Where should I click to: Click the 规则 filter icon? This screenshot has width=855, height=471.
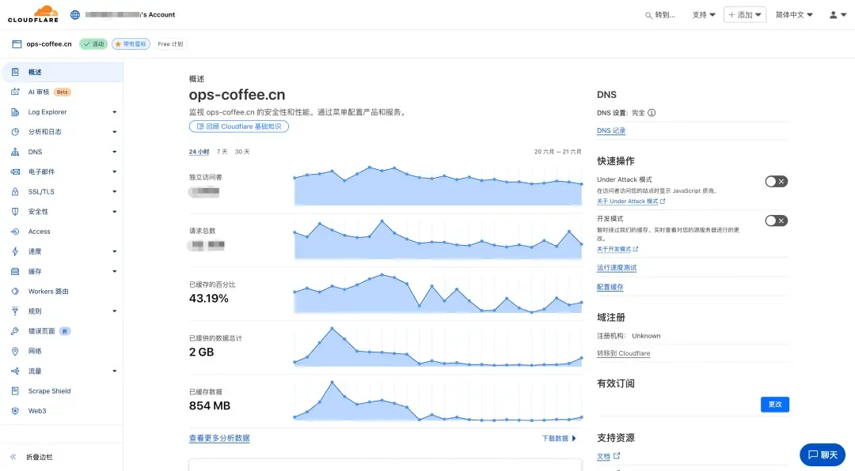[x=15, y=311]
